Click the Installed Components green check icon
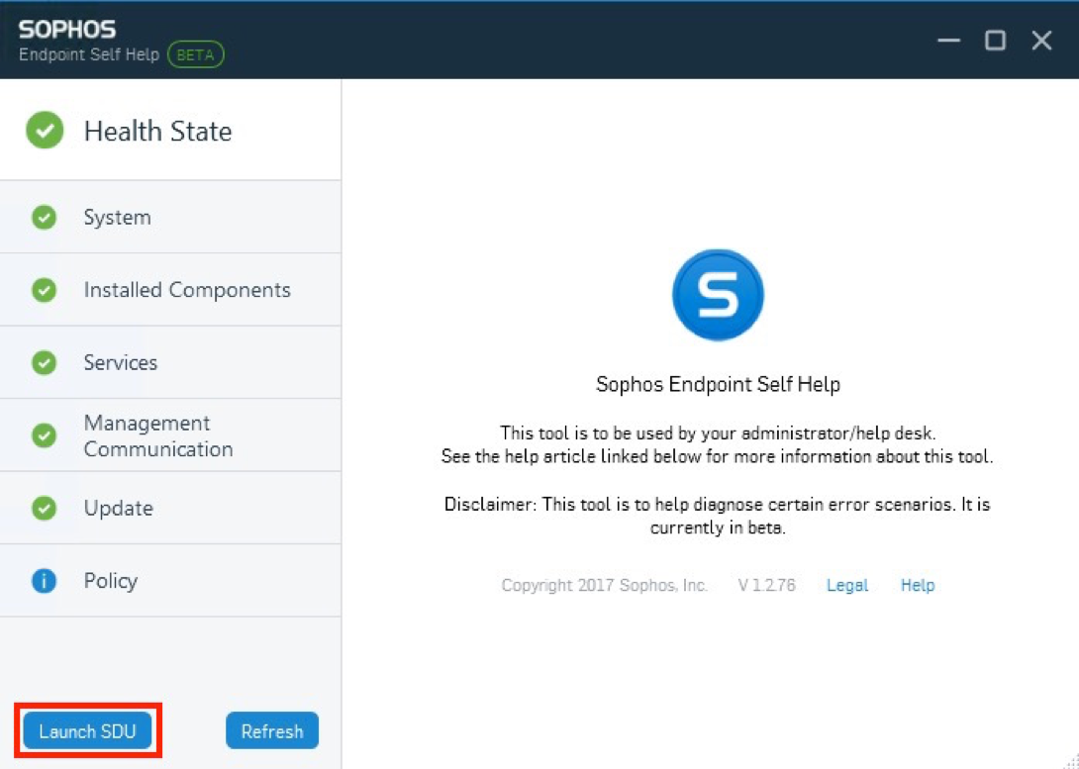The height and width of the screenshot is (769, 1079). click(44, 290)
